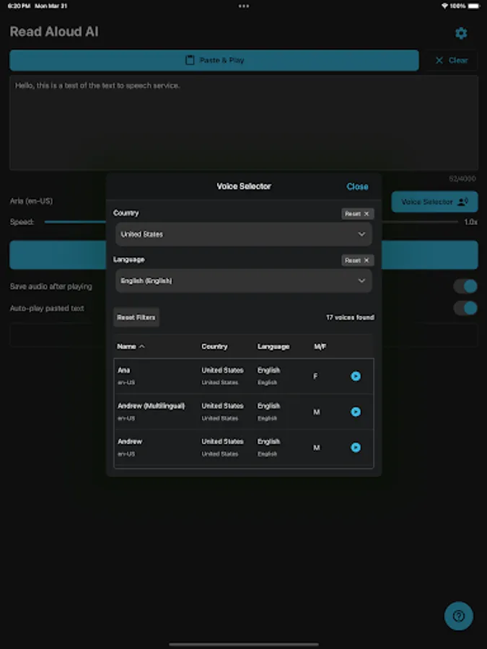Click the battery indicator in status bar
Image resolution: width=487 pixels, height=649 pixels.
click(x=474, y=6)
